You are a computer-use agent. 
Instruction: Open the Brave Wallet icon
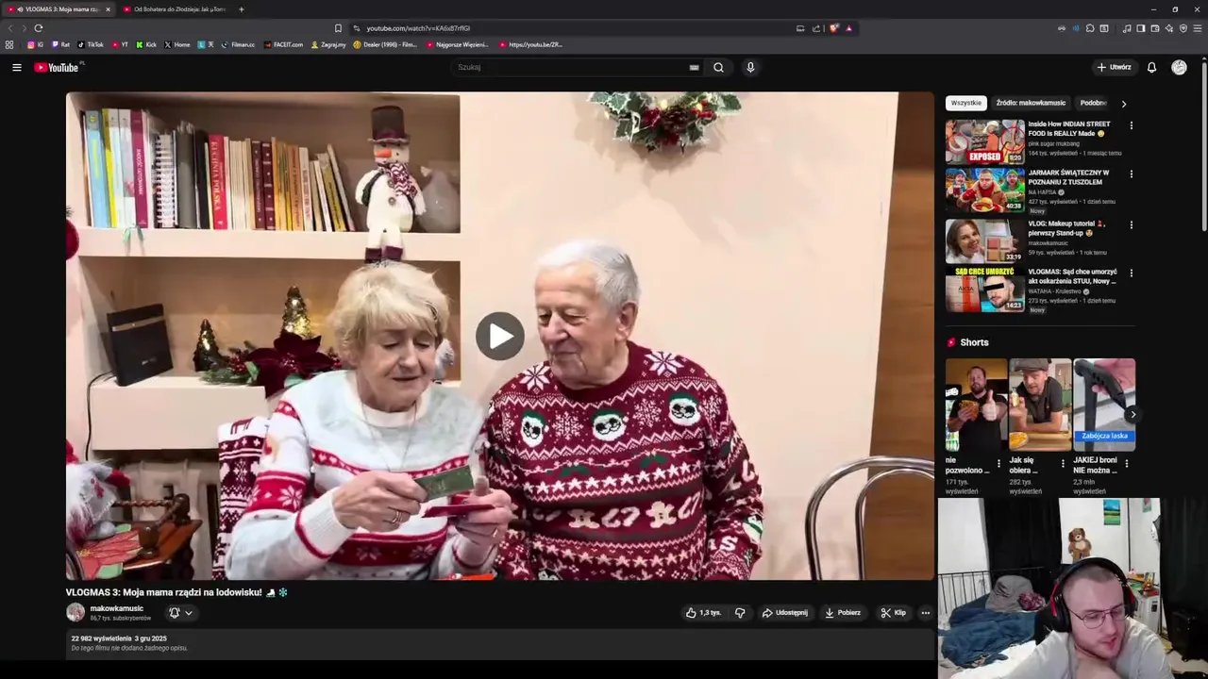pos(1155,28)
